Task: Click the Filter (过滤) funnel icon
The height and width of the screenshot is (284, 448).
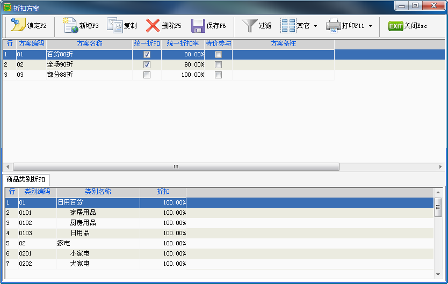Action: [x=249, y=25]
